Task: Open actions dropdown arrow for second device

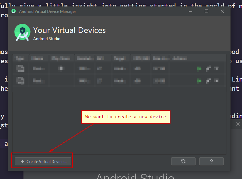Action: 217,80
